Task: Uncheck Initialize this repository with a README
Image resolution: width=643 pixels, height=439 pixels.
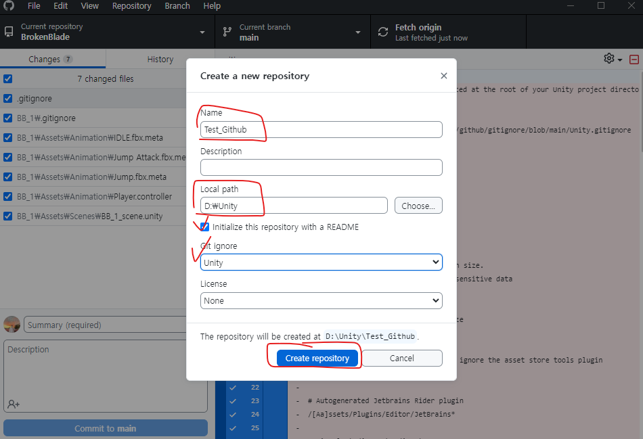Action: pyautogui.click(x=204, y=227)
